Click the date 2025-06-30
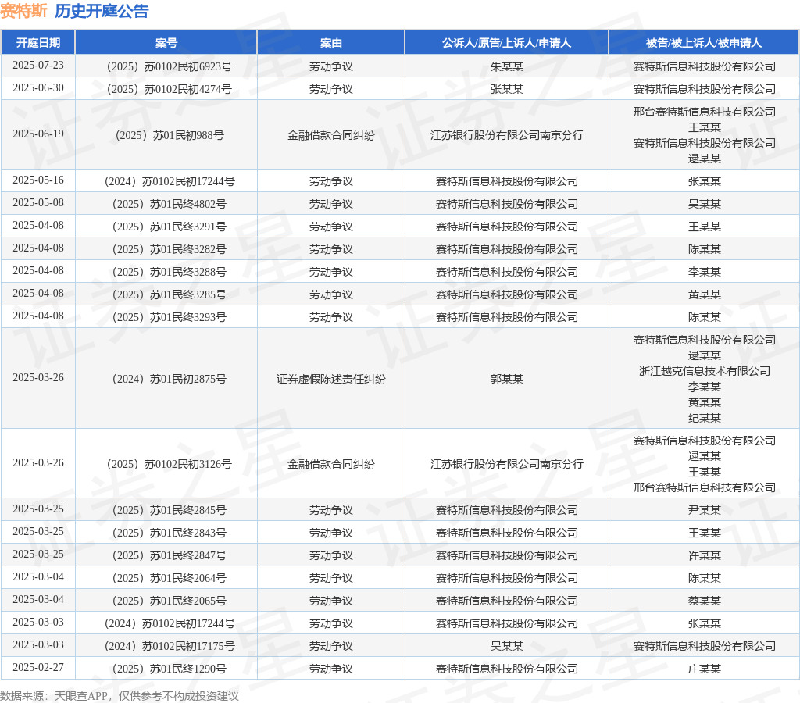 point(38,87)
